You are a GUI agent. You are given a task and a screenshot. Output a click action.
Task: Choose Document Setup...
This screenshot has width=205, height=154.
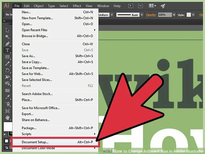point(55,142)
